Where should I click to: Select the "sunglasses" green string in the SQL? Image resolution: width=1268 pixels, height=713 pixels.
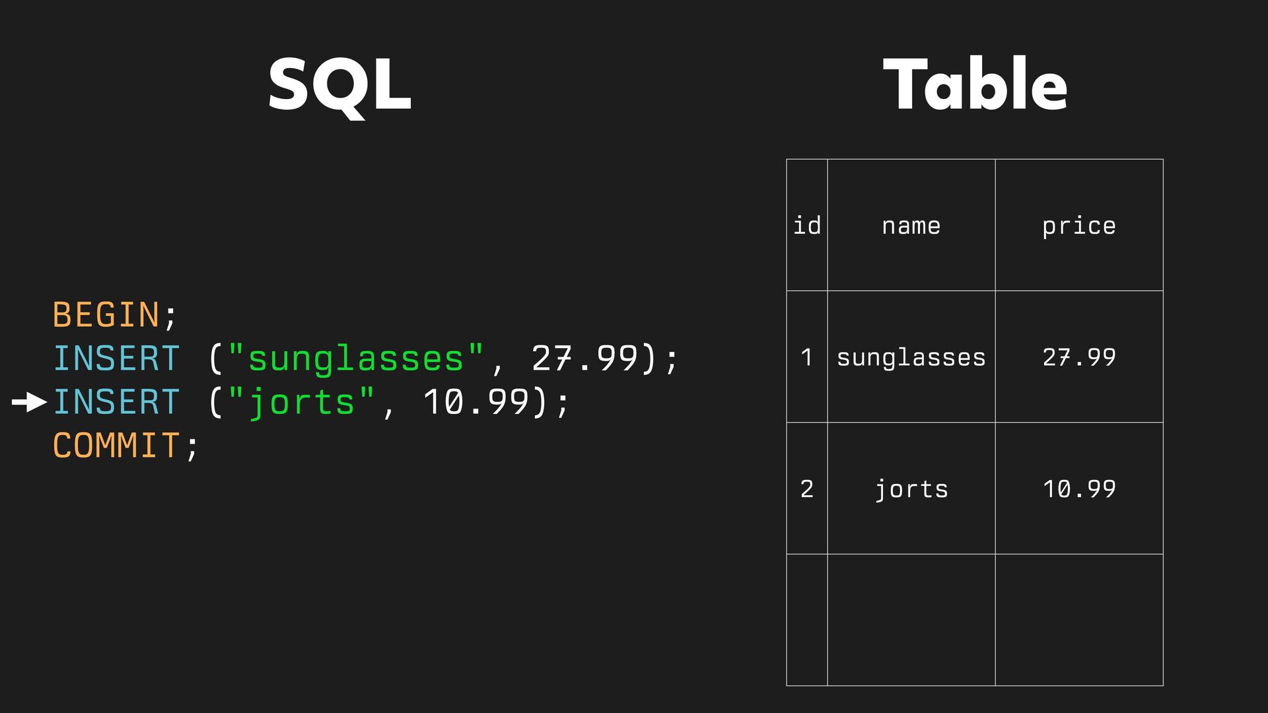pos(355,358)
